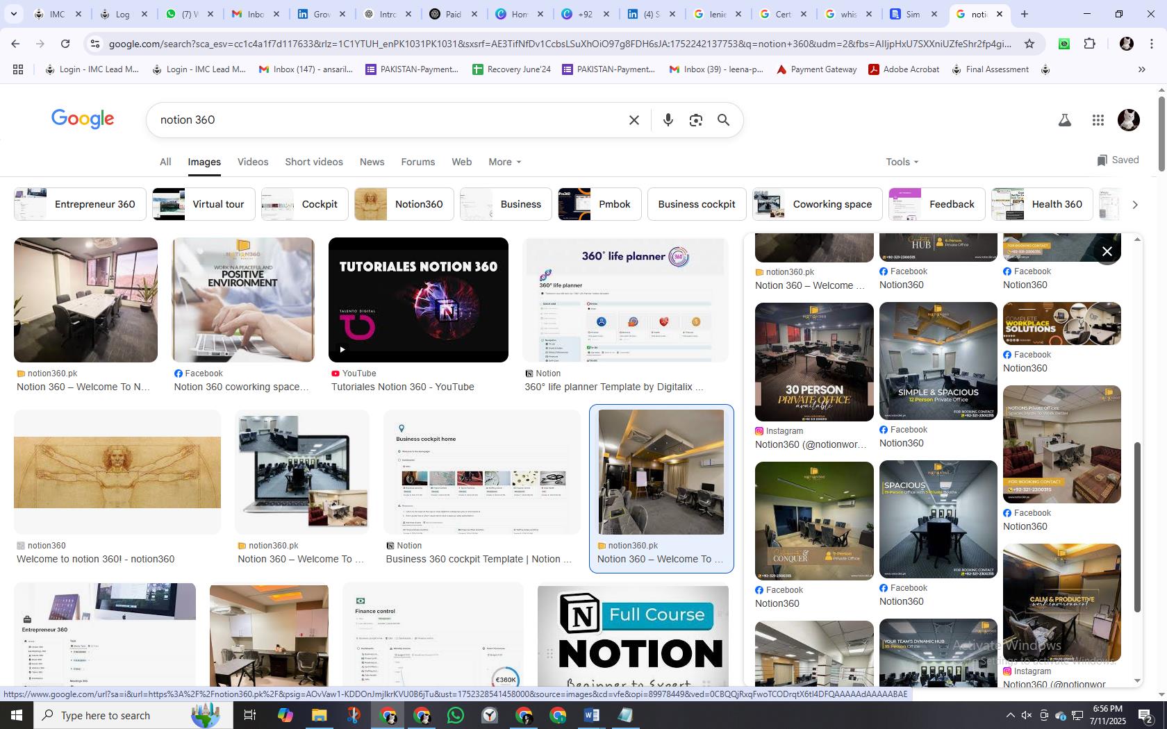Image resolution: width=1167 pixels, height=729 pixels.
Task: Open the Notion Full Course thumbnail
Action: pos(633,635)
